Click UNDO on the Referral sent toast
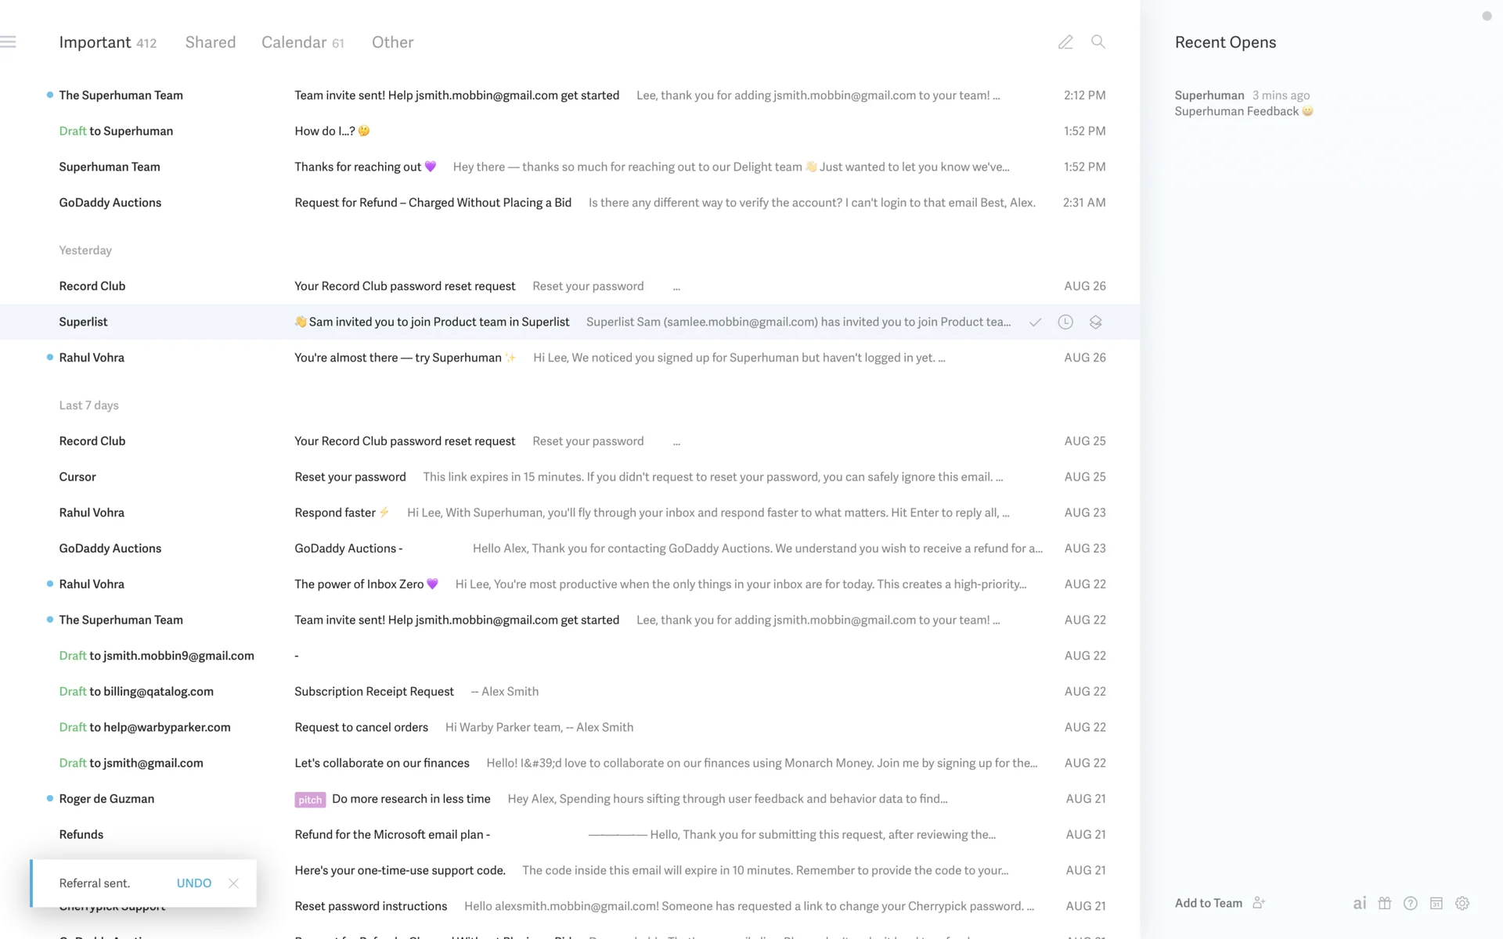Image resolution: width=1503 pixels, height=939 pixels. (x=193, y=883)
